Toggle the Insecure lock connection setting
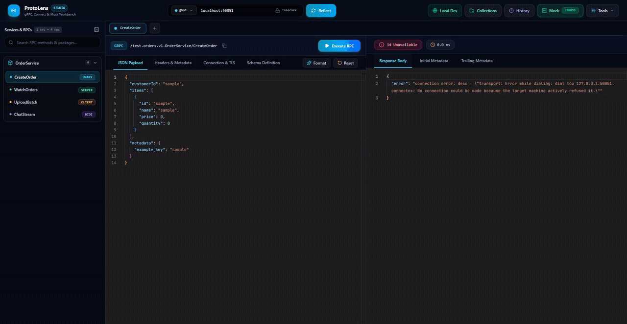The width and height of the screenshot is (627, 324). (x=286, y=10)
